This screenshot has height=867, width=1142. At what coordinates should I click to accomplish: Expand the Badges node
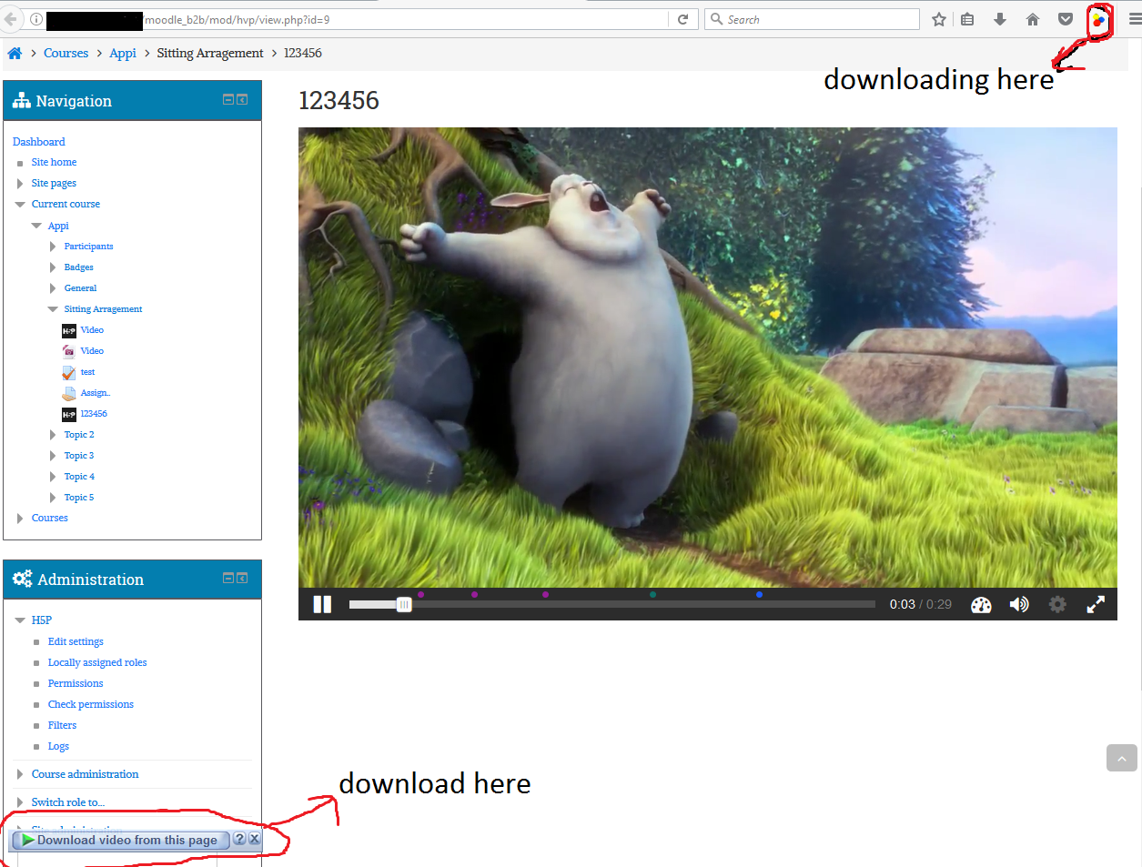[x=53, y=267]
